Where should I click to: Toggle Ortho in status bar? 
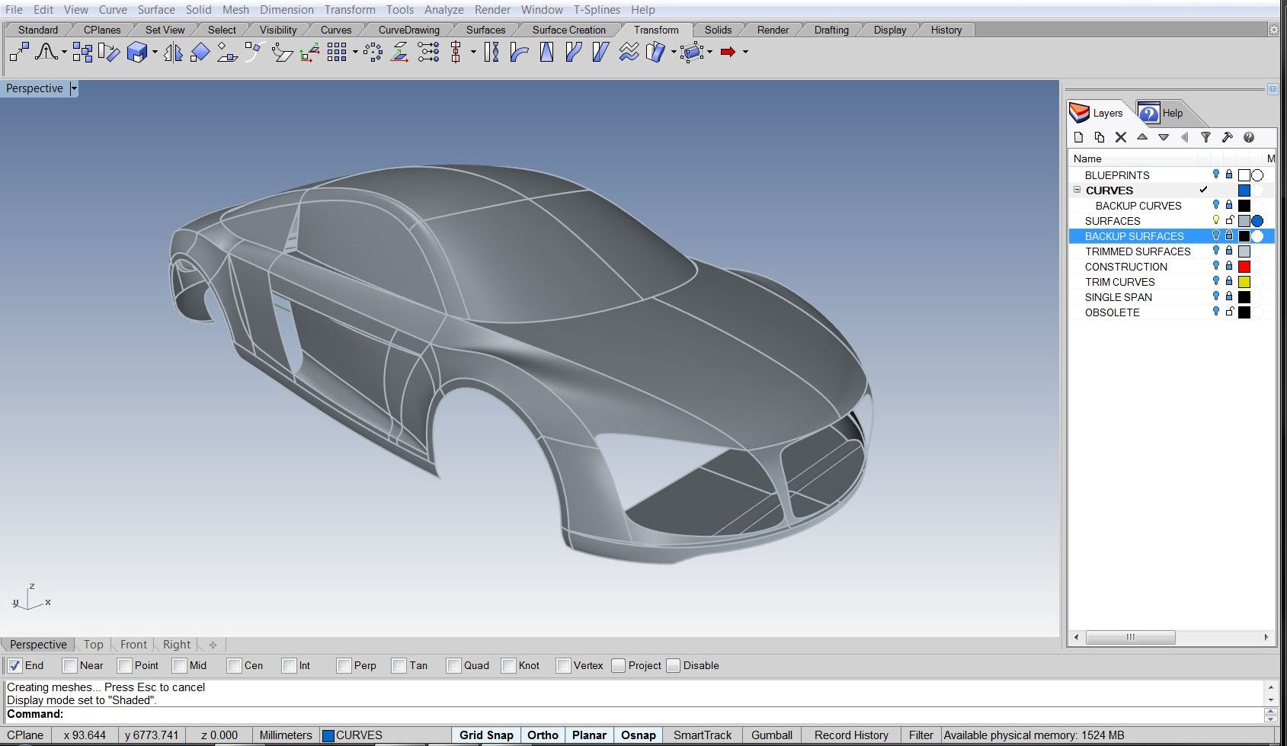click(x=543, y=735)
